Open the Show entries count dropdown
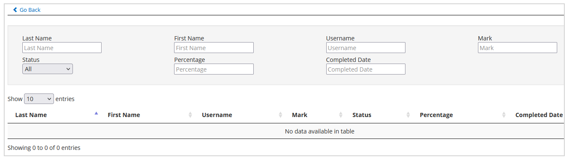This screenshot has width=569, height=160. [39, 99]
